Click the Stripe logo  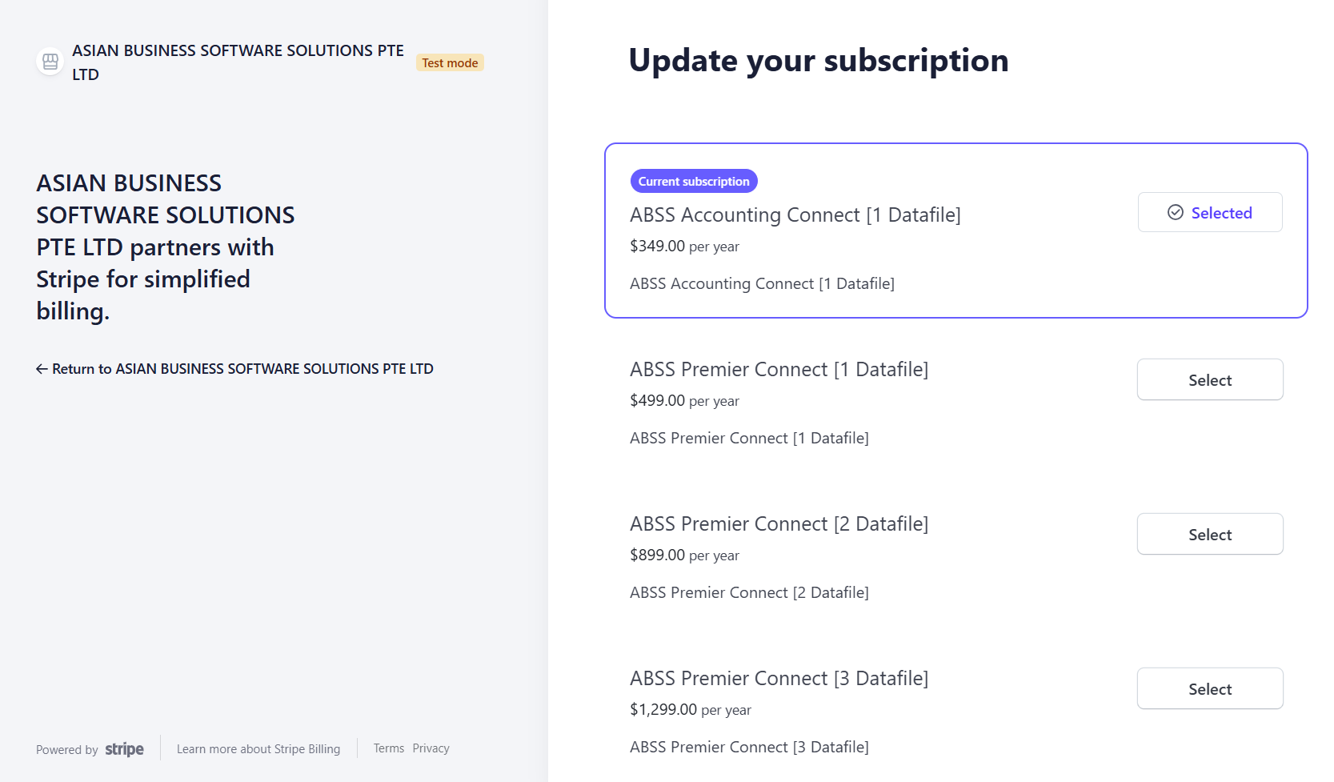(124, 749)
